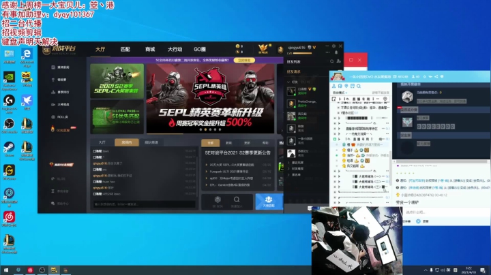Click the YY 说点什么吧 chat input

[446, 212]
